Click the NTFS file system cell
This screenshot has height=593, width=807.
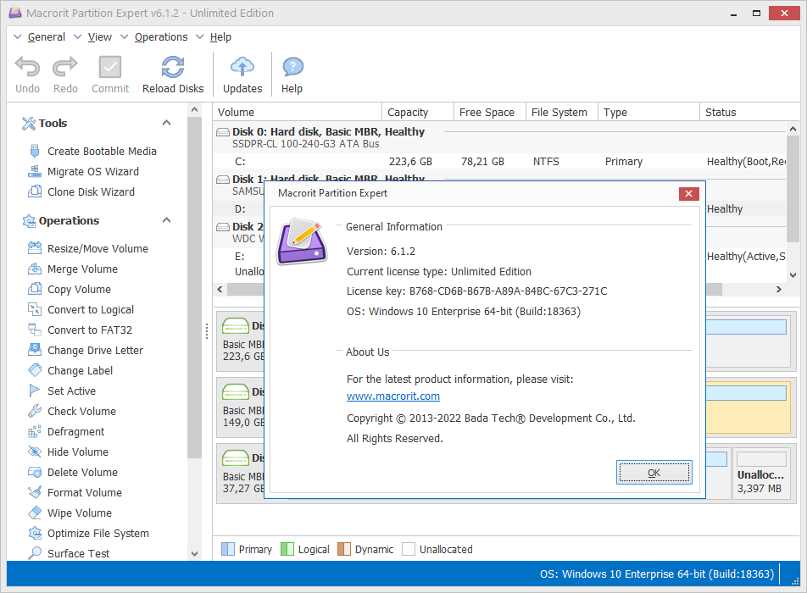pos(546,162)
